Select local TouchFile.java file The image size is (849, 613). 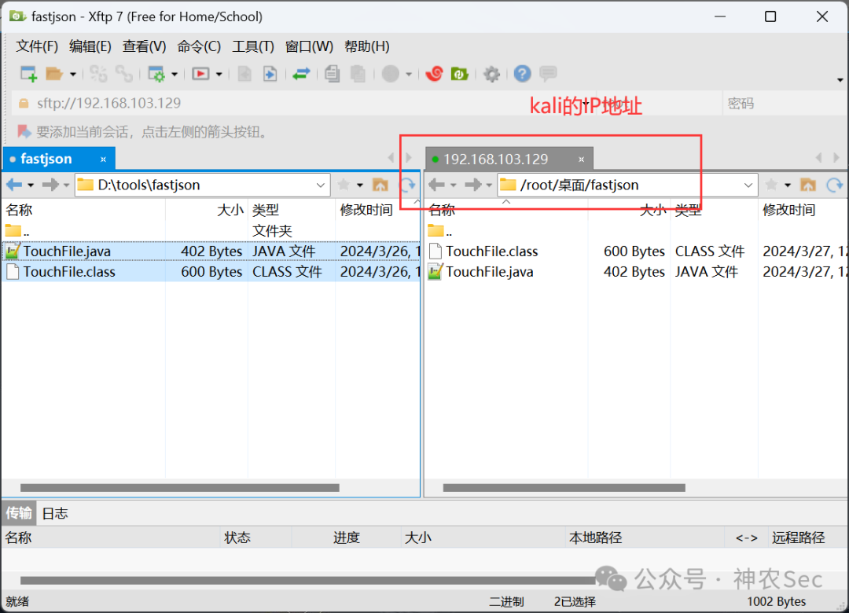211,251
